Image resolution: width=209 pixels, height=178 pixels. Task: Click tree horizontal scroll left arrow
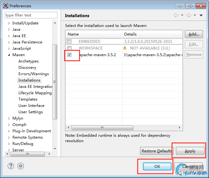click(x=7, y=154)
